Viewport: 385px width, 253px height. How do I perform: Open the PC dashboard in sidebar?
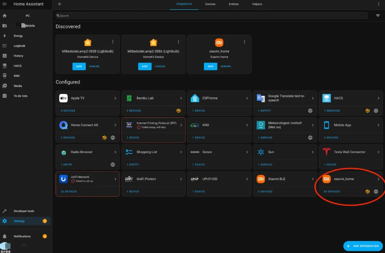point(26,16)
